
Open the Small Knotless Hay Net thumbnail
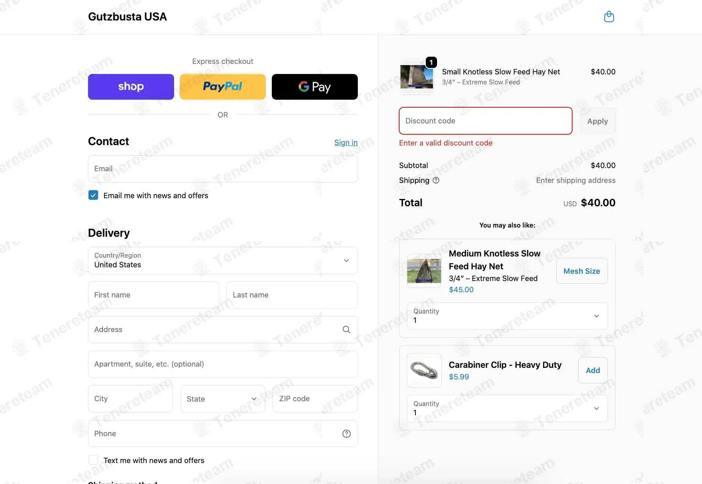point(417,77)
